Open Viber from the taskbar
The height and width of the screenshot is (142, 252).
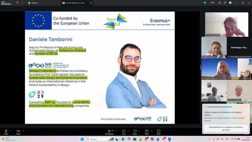click(x=164, y=139)
